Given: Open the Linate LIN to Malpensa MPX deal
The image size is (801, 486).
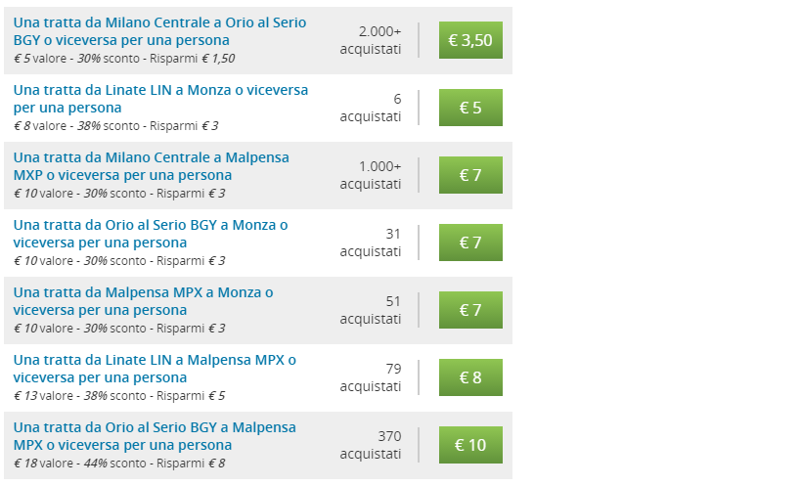Looking at the screenshot, I should point(155,368).
